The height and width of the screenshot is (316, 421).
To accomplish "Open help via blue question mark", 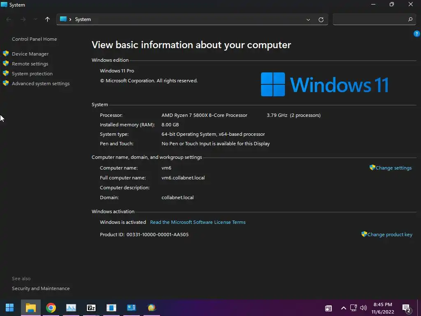I will click(x=416, y=34).
